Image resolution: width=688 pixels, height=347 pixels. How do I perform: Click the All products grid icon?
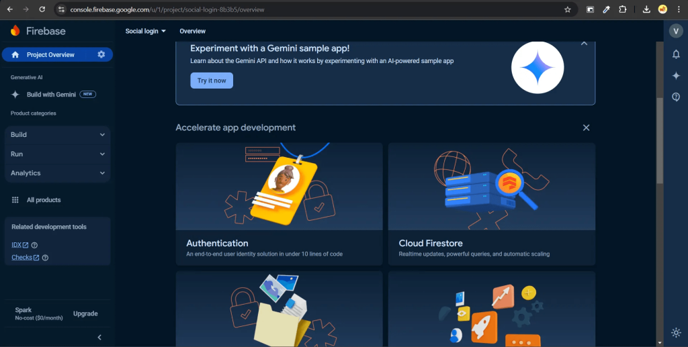point(15,200)
